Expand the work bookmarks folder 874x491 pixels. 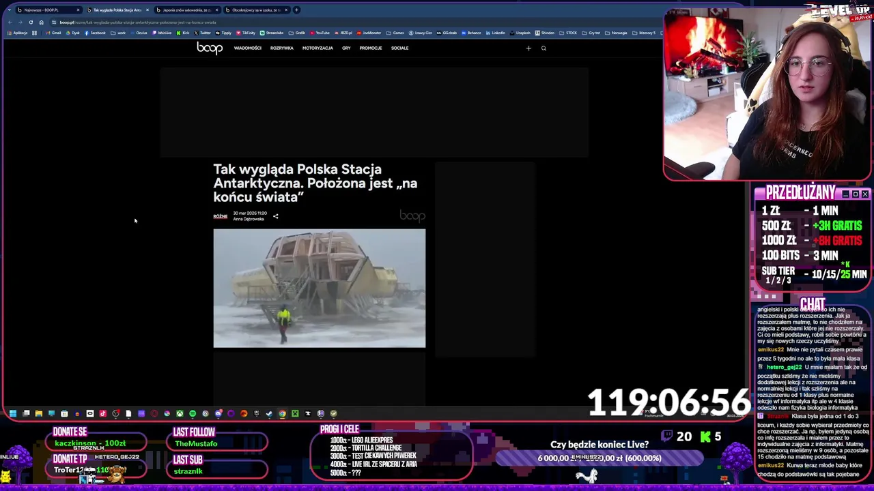point(118,33)
